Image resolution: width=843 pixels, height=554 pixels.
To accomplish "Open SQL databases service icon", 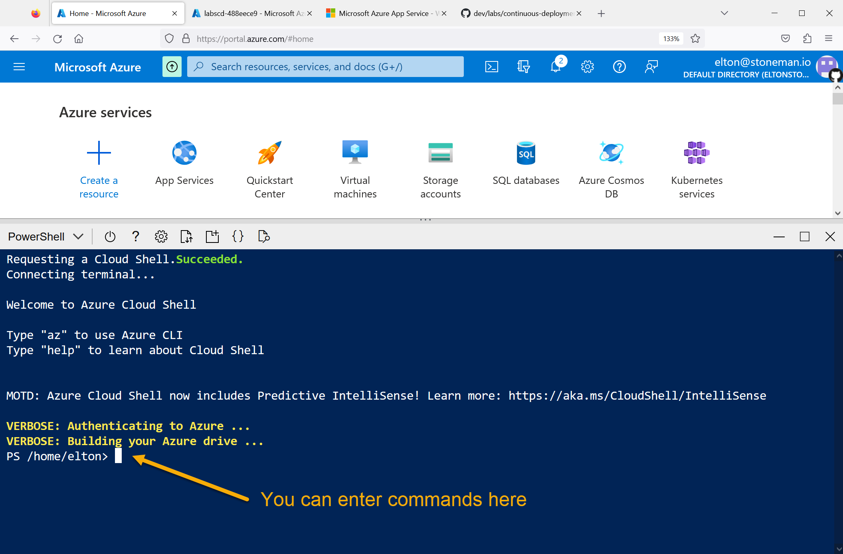I will 526,153.
